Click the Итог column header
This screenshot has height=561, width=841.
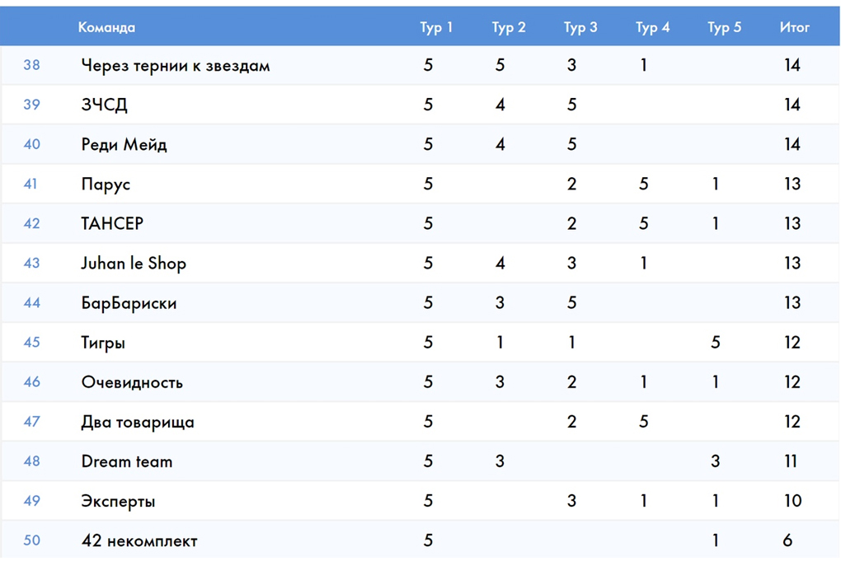pyautogui.click(x=794, y=27)
